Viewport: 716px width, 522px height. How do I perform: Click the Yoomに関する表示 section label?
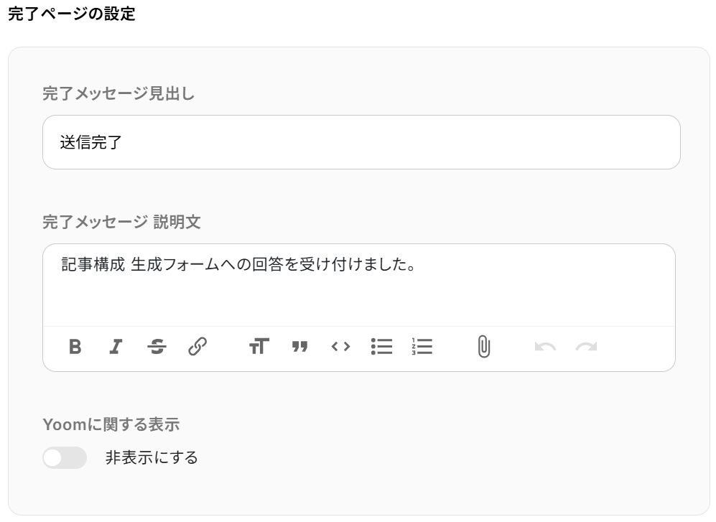click(x=111, y=425)
